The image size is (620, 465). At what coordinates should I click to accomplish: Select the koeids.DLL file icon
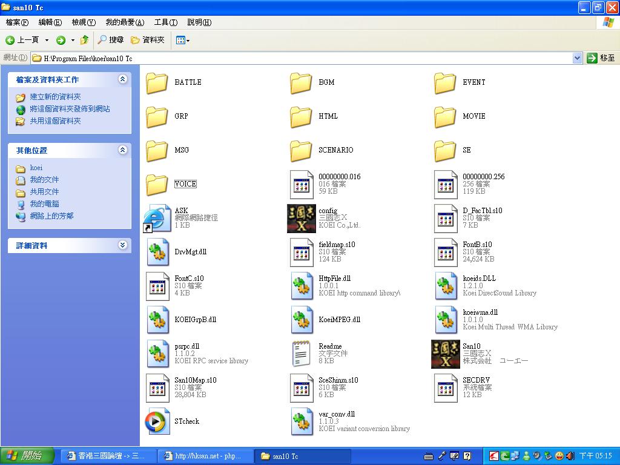(446, 286)
